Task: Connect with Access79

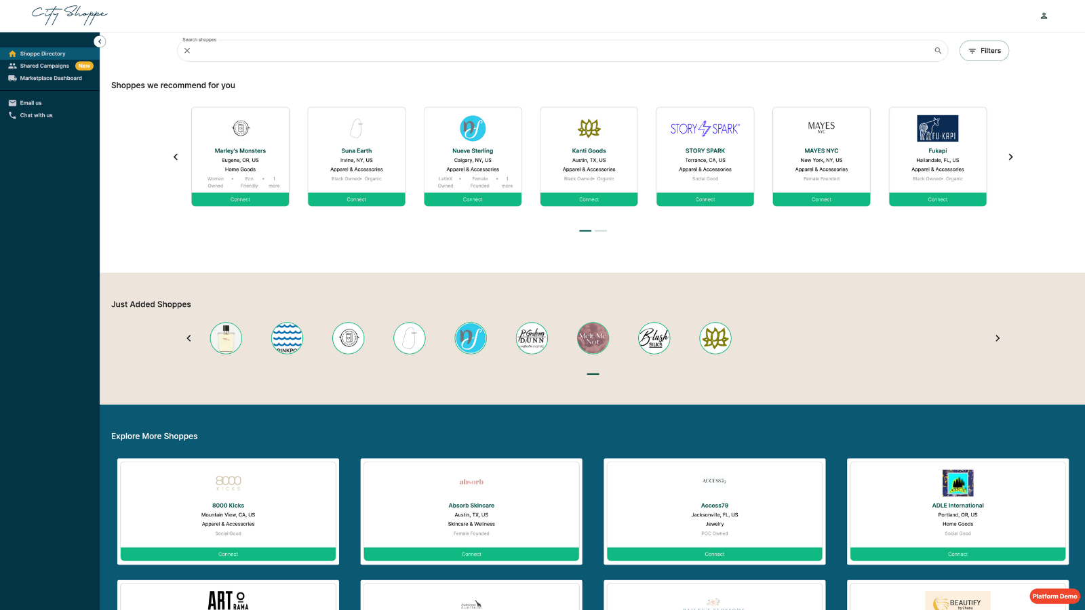Action: (715, 554)
